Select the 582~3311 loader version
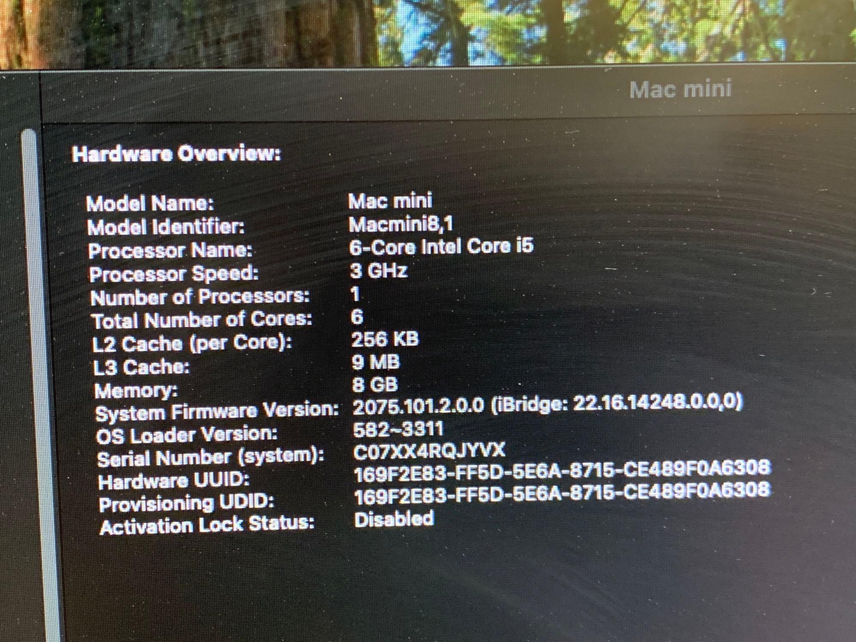Viewport: 856px width, 642px height. [x=398, y=429]
